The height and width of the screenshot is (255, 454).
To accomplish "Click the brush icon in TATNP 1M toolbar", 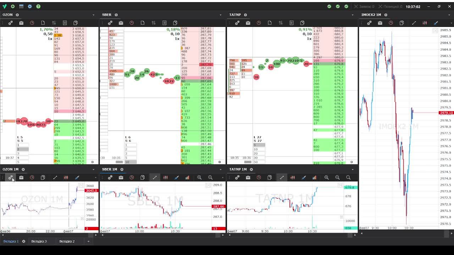I will (304, 177).
